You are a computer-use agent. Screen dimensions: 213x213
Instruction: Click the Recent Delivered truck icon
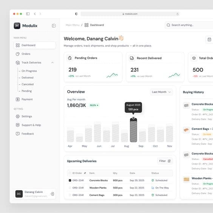(132, 58)
